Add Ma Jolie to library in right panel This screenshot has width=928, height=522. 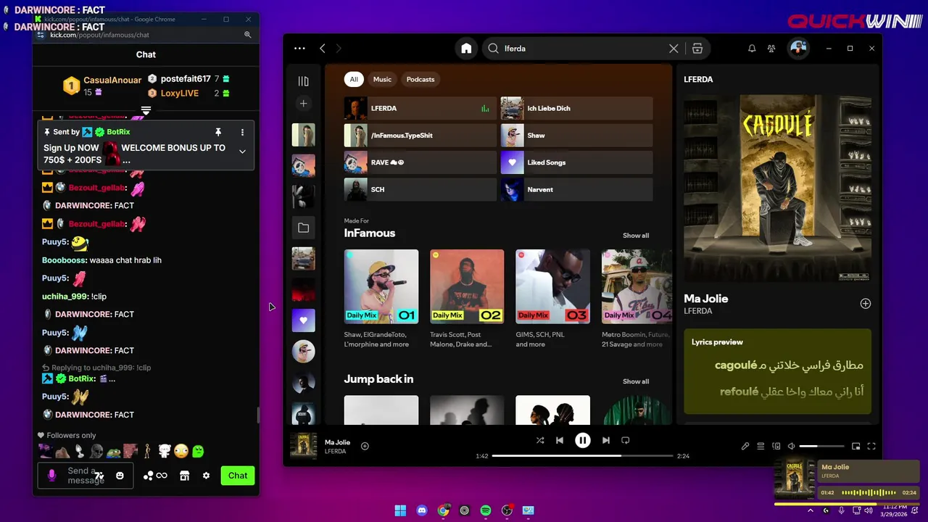tap(865, 304)
